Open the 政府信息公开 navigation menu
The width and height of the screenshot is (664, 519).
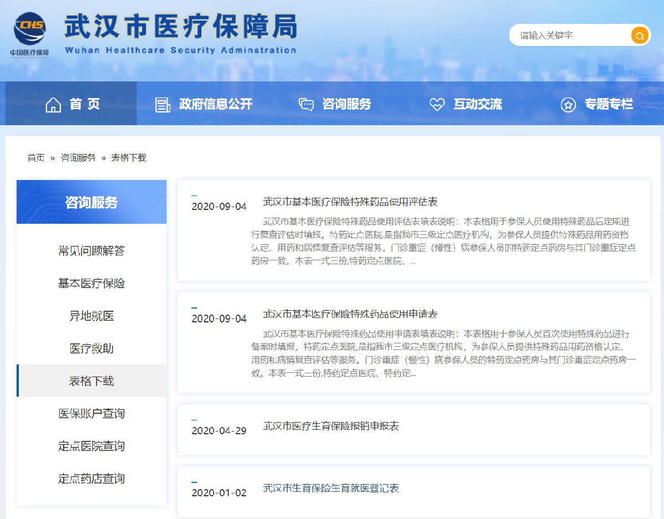(215, 104)
